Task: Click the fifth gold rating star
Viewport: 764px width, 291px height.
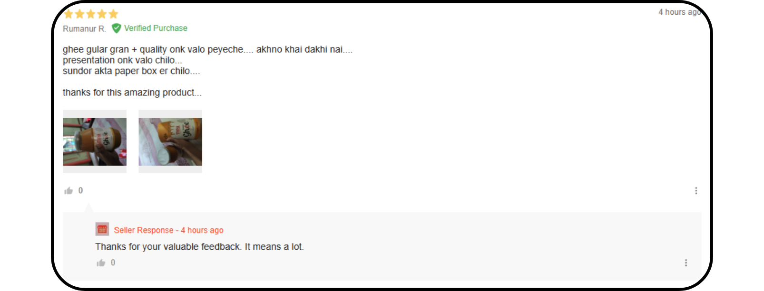Action: point(113,14)
